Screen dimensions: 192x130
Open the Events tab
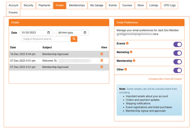pyautogui.click(x=113, y=5)
